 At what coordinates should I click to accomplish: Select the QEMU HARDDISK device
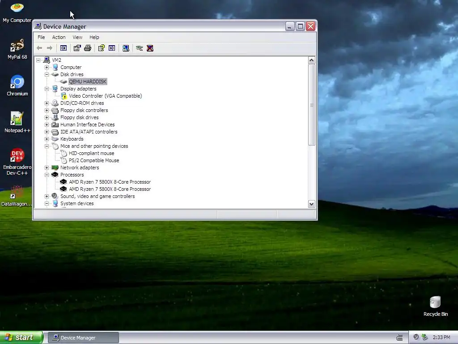pos(88,82)
